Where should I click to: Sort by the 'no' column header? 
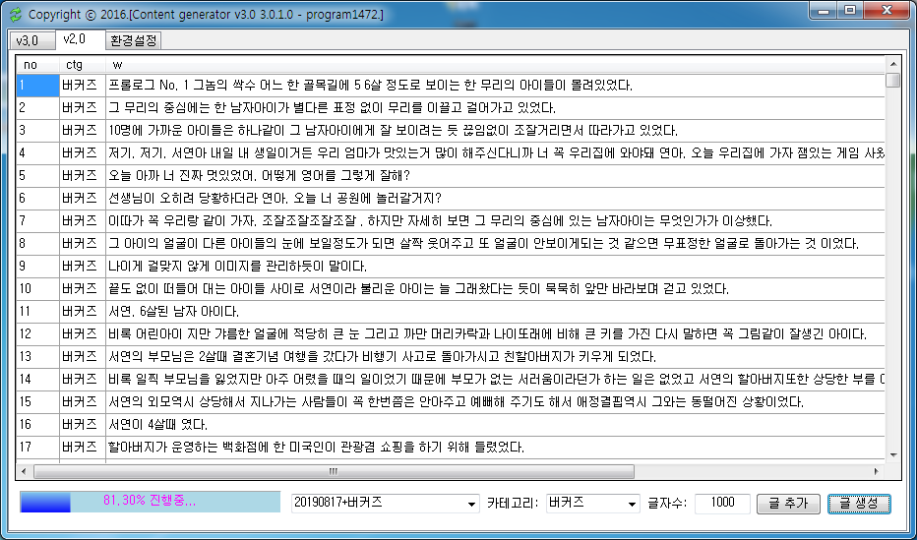35,65
